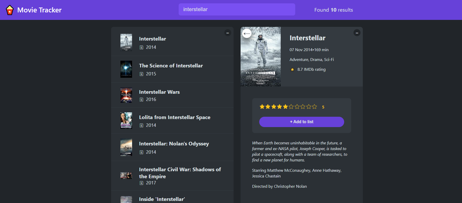
Task: Rate Interstellar with the first star
Action: click(x=262, y=107)
